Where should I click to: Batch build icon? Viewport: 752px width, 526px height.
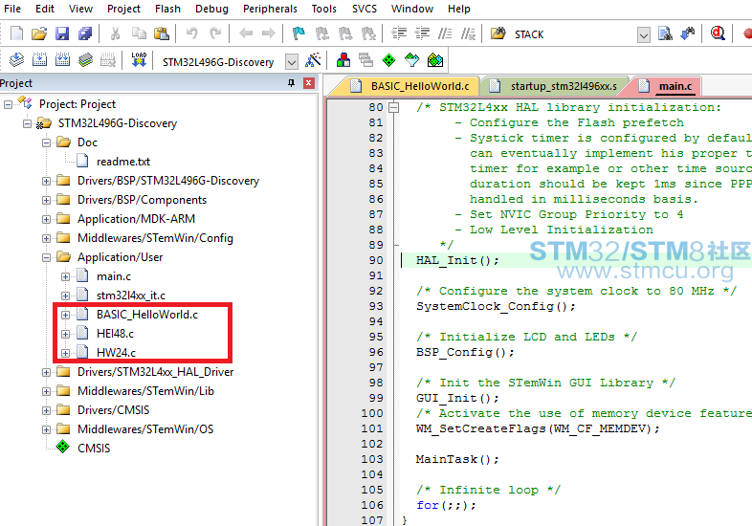pos(85,60)
